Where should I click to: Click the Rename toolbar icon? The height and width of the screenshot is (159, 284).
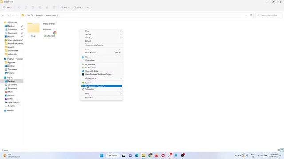40,8
